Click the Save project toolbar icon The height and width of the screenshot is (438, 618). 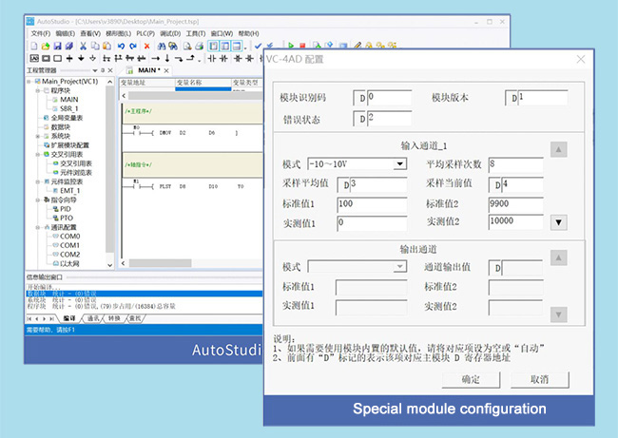pos(58,46)
